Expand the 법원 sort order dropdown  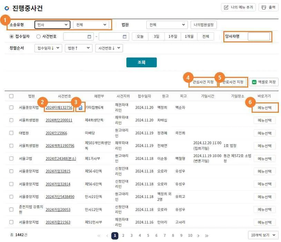point(79,48)
